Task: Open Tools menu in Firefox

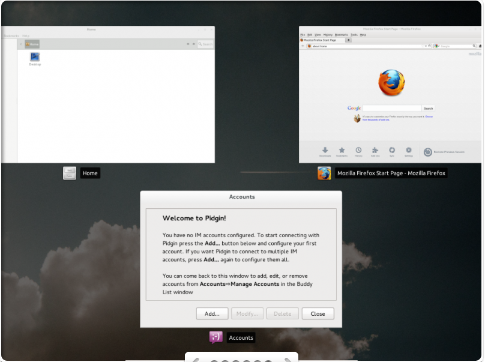Action: click(354, 35)
